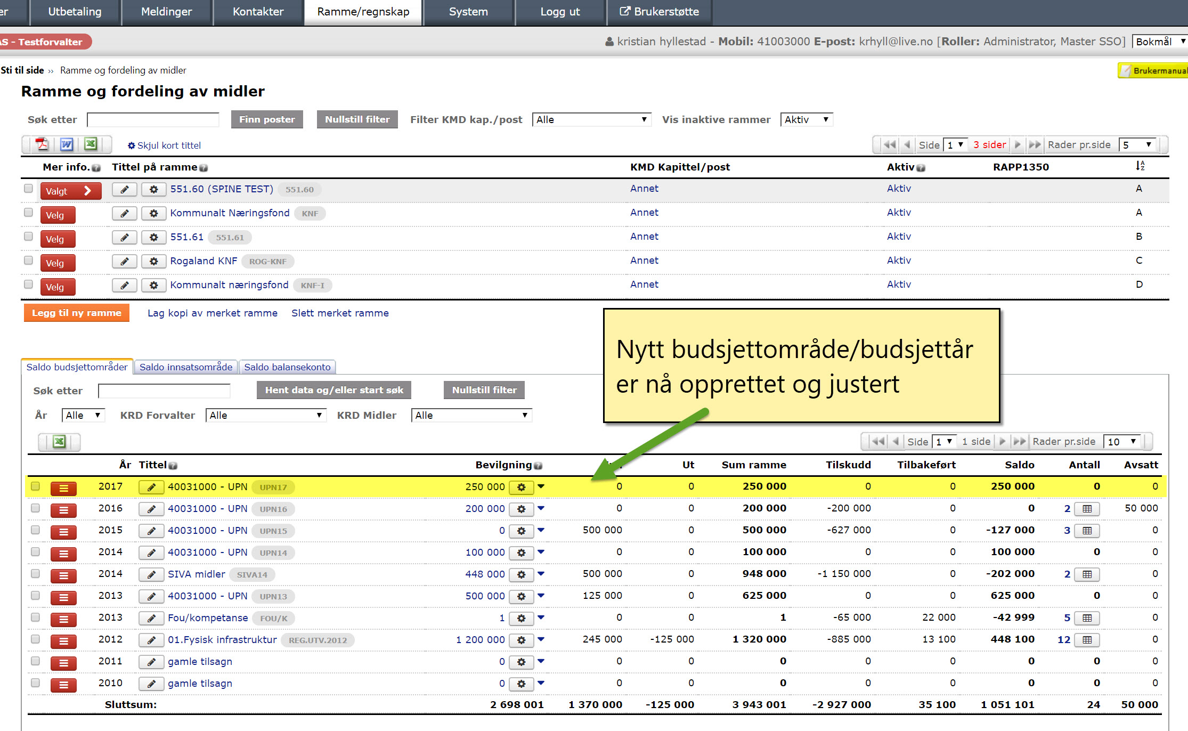Select checkbox for SIVA midler row
Viewport: 1188px width, 731px height.
(x=35, y=574)
